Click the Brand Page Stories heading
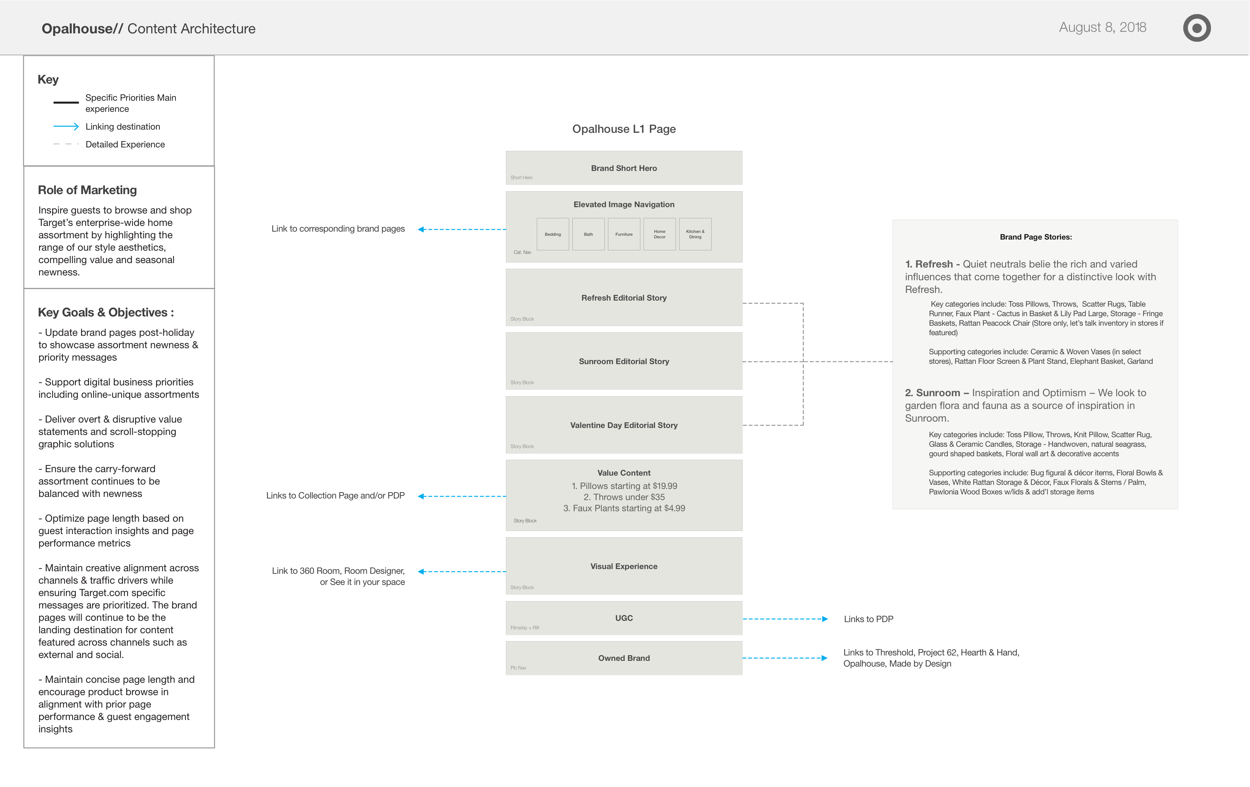 [1035, 237]
